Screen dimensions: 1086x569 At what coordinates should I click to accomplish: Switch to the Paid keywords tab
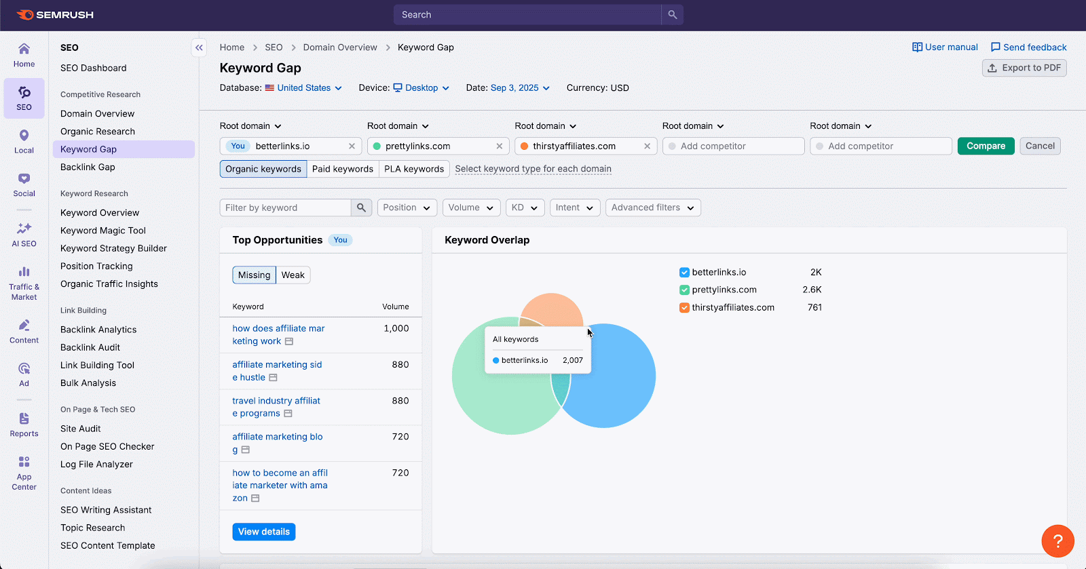pos(342,170)
